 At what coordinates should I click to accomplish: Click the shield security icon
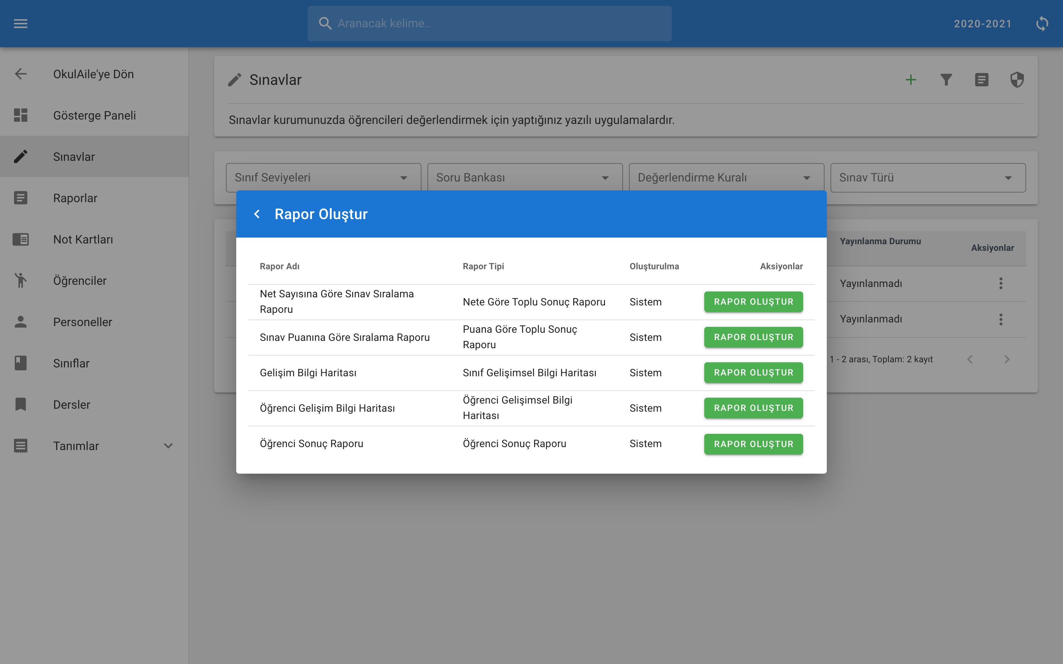1017,80
